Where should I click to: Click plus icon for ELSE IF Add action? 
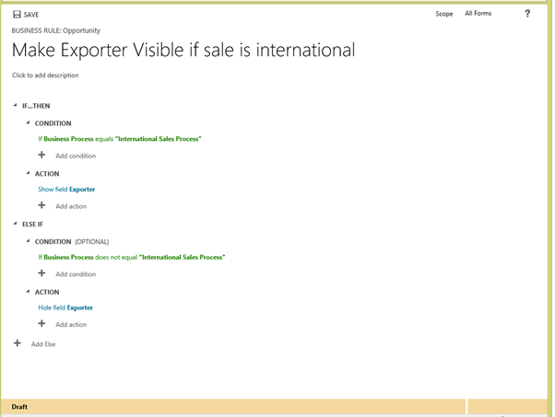[41, 324]
